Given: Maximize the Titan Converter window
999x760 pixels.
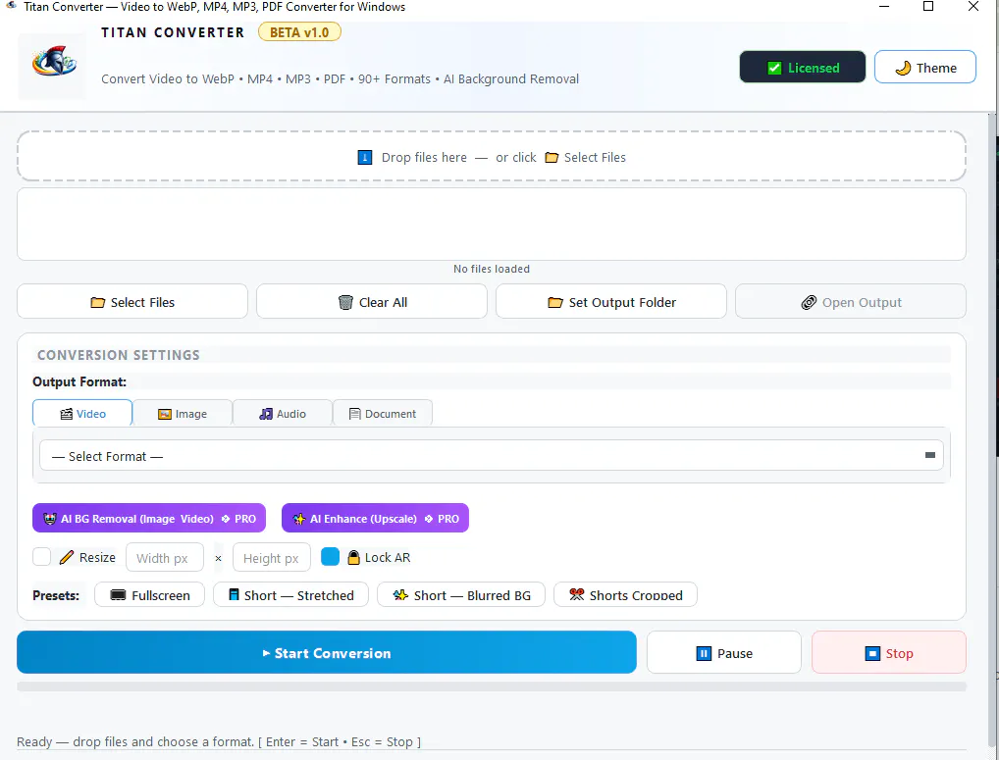Looking at the screenshot, I should (928, 6).
